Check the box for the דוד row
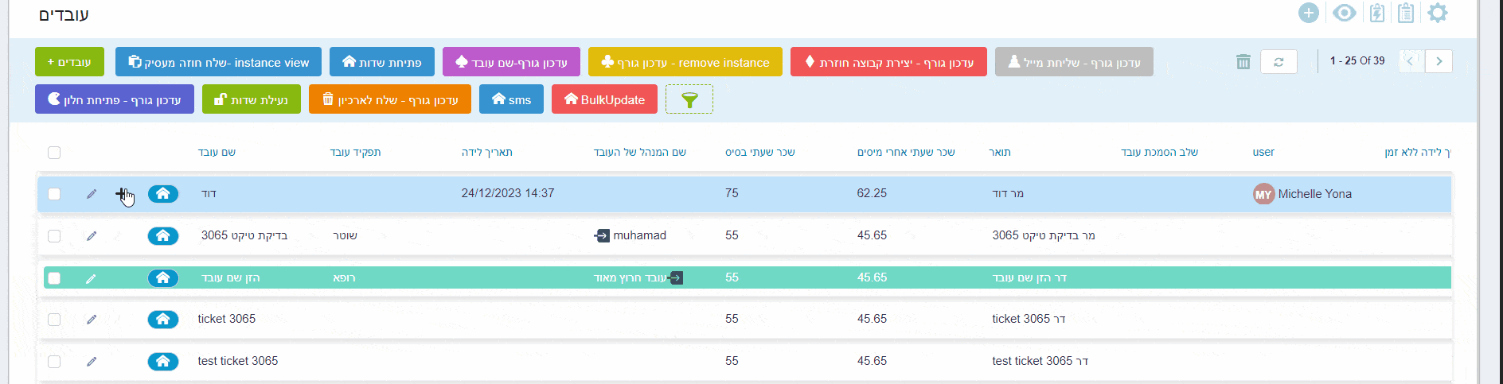1503x384 pixels. coord(54,194)
